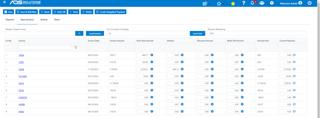Screen dimensions: 320x118
Task: Open invoice link UN*4465
Action: coord(22,76)
